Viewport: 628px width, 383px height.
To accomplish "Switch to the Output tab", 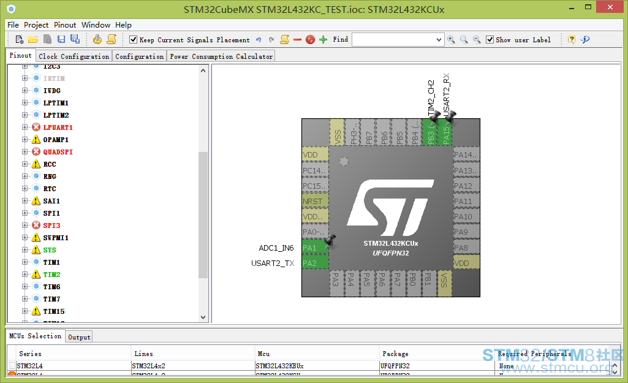I will coord(79,337).
